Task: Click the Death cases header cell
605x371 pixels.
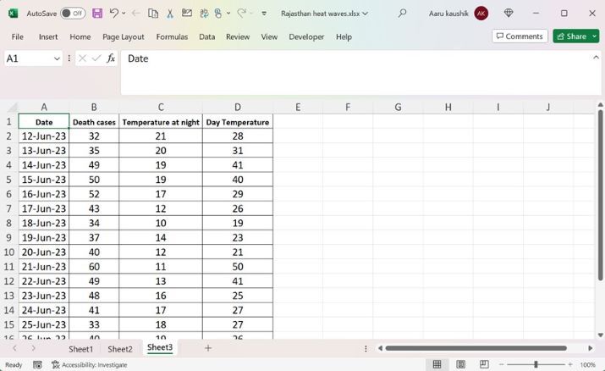Action: (94, 122)
